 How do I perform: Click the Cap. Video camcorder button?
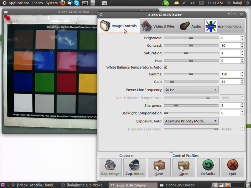(x=135, y=168)
